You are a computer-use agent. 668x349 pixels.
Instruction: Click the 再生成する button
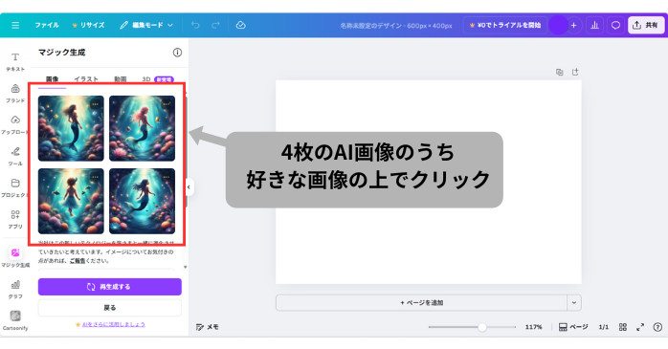coord(109,287)
